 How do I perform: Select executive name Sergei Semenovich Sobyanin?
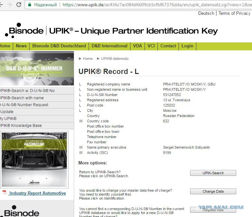point(186,147)
